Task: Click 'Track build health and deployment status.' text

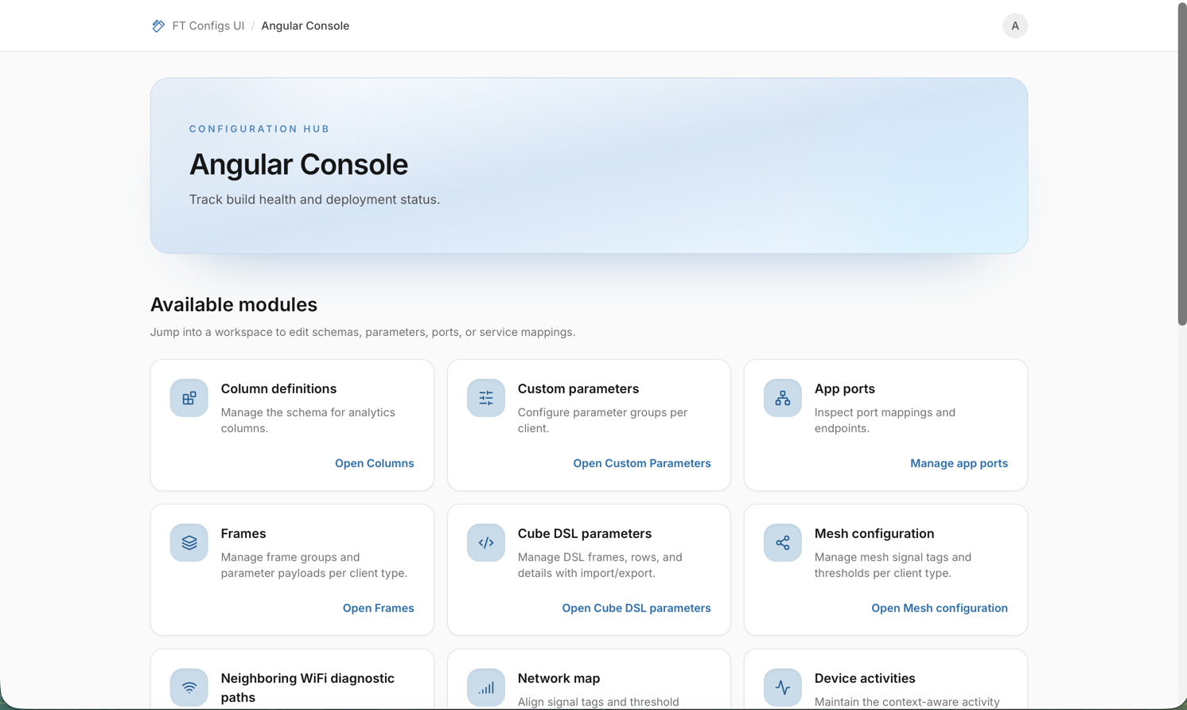Action: pyautogui.click(x=314, y=200)
